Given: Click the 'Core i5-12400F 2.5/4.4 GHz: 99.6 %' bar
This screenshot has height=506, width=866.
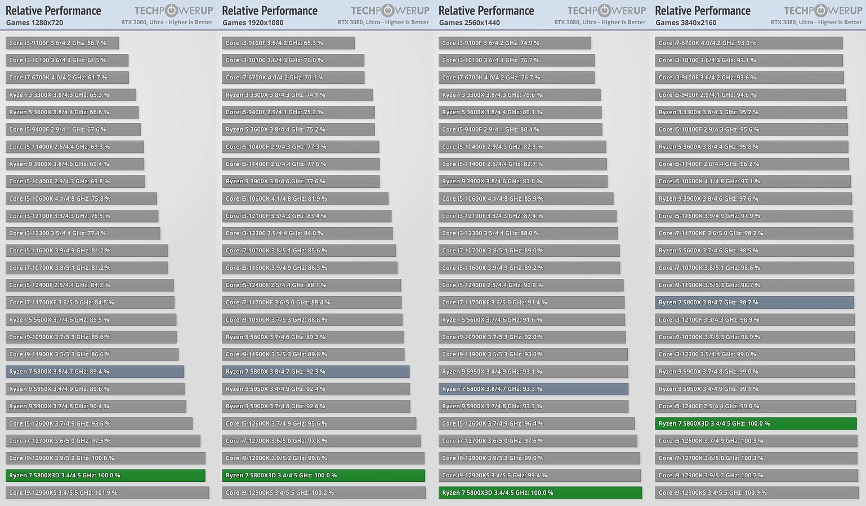Looking at the screenshot, I should 756,406.
